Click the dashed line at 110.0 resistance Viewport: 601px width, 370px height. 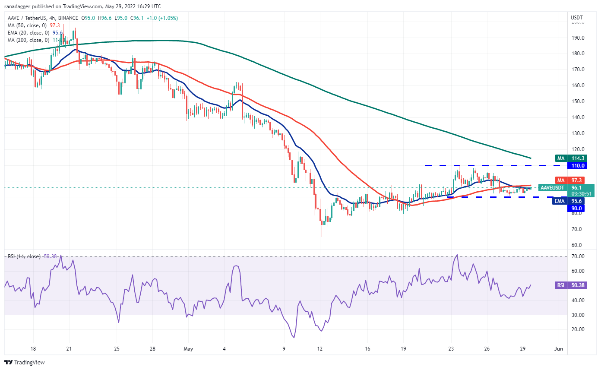[x=497, y=165]
